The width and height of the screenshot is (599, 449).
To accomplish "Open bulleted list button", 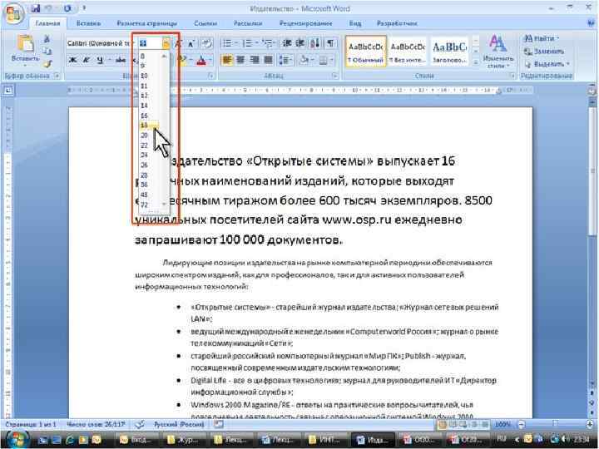I will [228, 43].
